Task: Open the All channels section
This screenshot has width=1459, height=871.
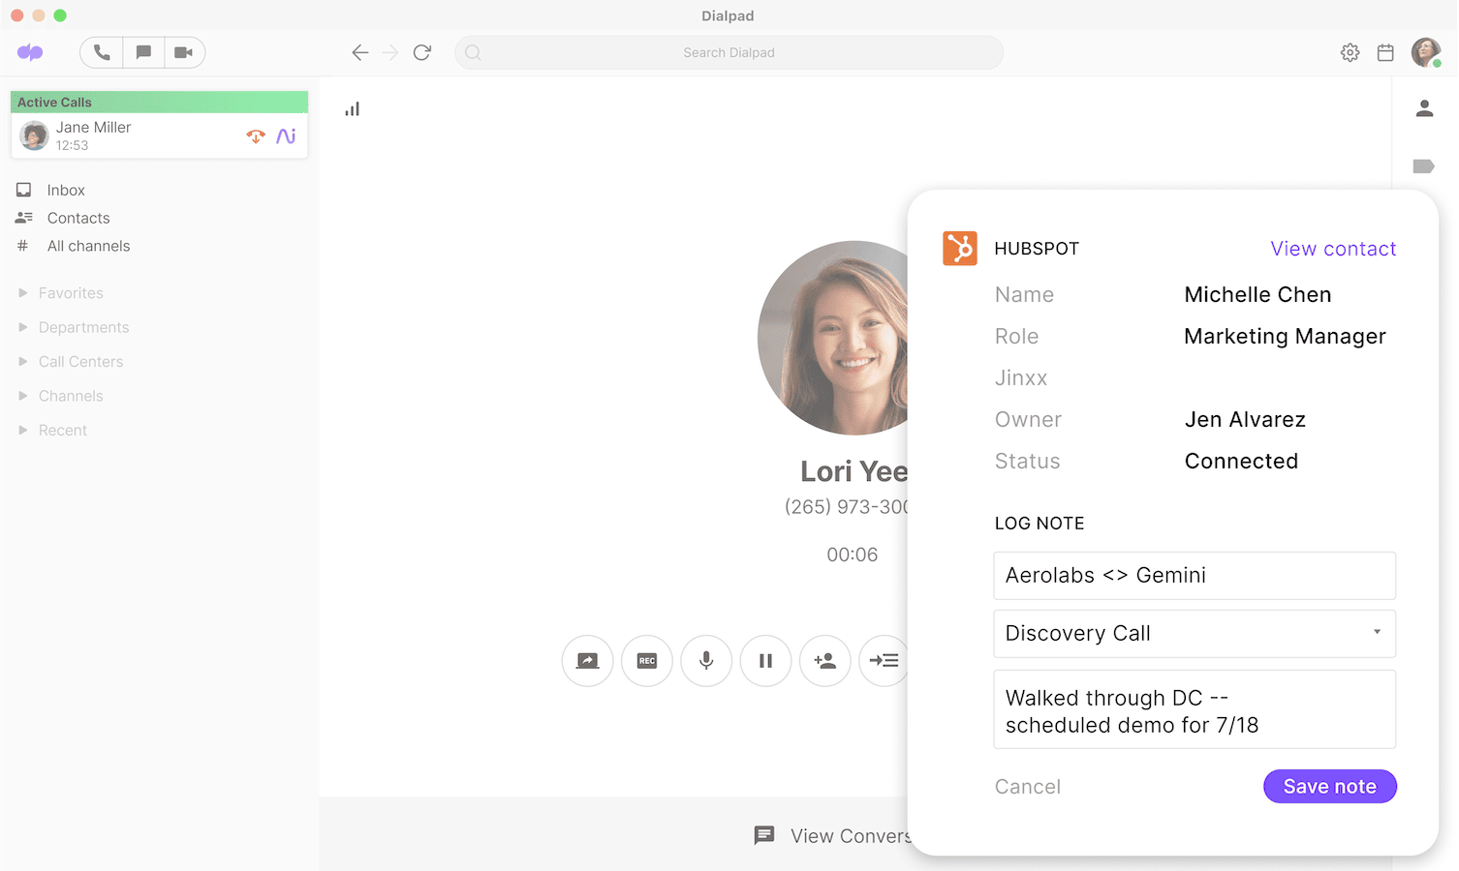Action: (88, 246)
